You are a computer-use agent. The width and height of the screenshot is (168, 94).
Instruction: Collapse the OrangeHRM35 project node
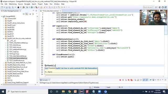[2, 16]
